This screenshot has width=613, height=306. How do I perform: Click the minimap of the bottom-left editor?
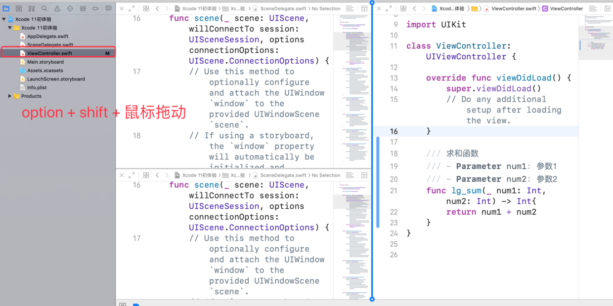click(x=352, y=239)
